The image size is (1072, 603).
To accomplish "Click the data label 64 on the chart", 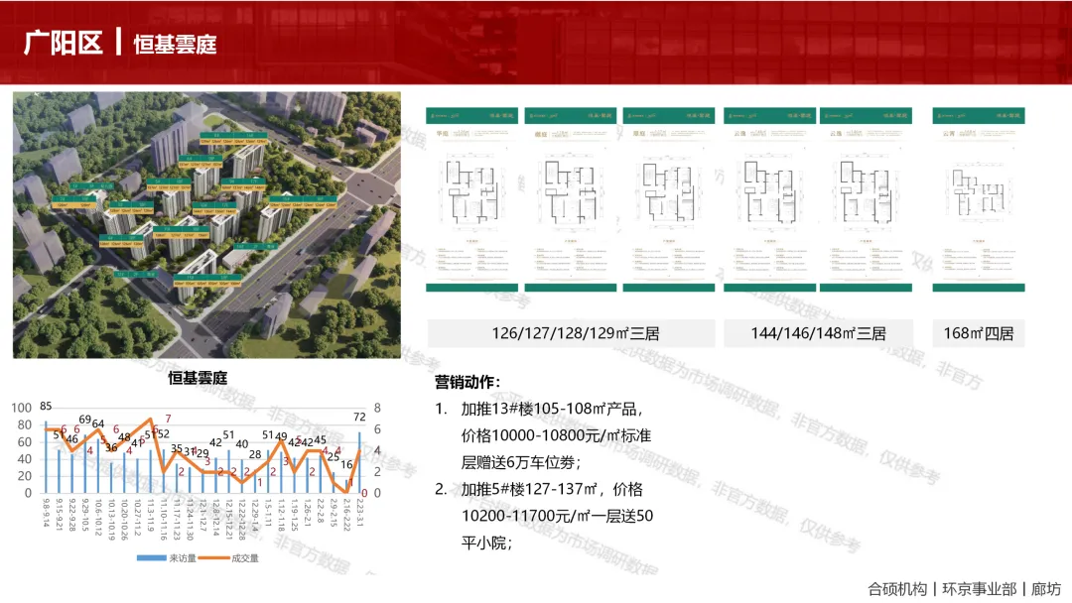I will [x=97, y=423].
